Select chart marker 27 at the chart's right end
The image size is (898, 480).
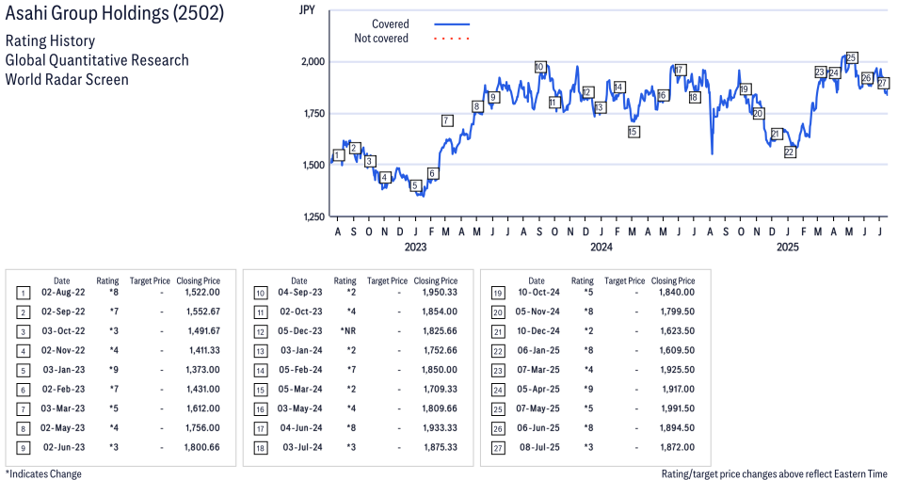883,83
